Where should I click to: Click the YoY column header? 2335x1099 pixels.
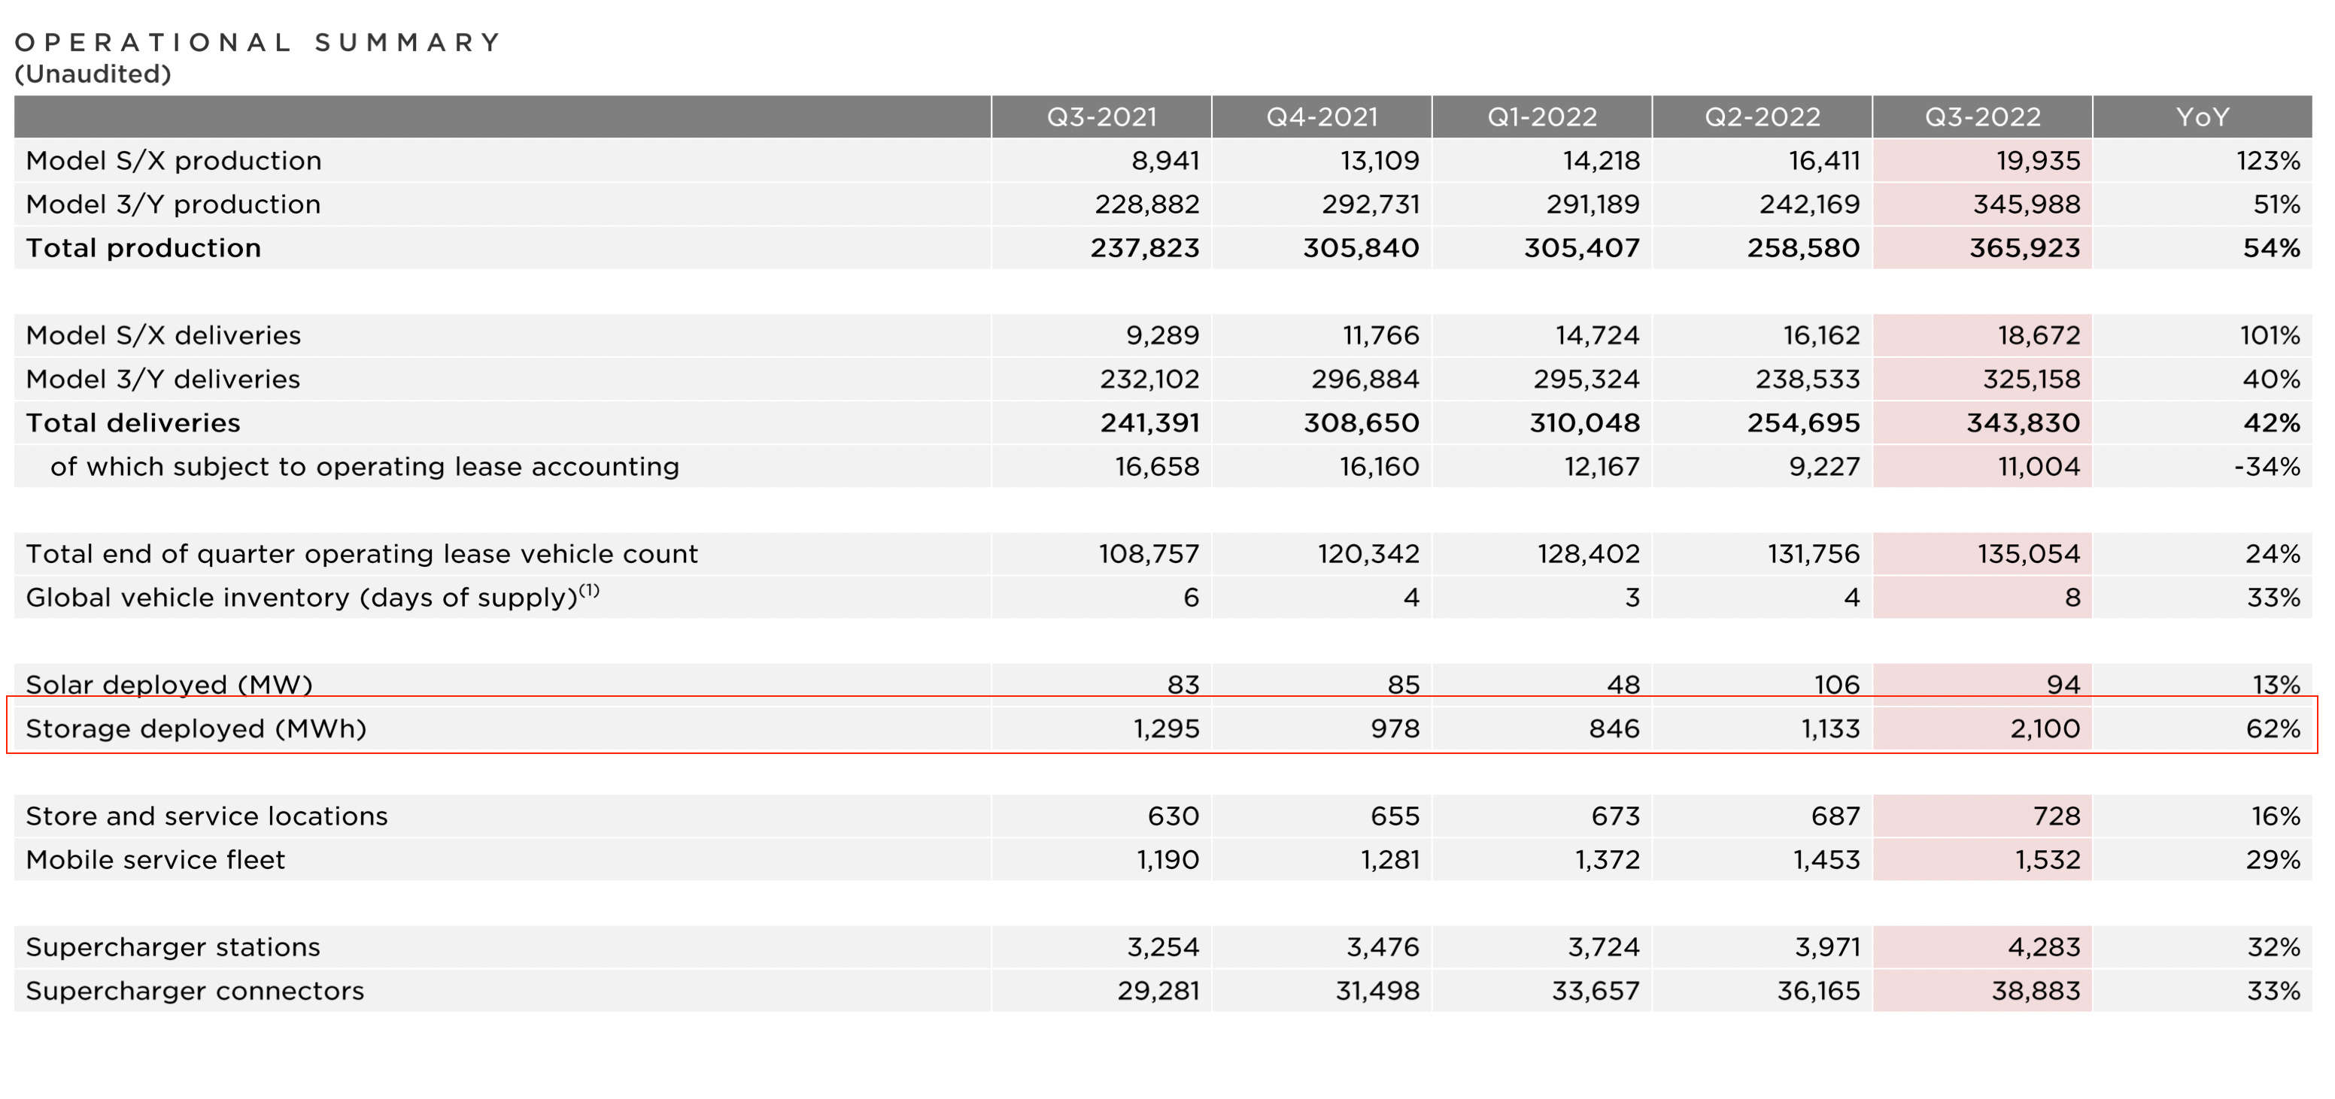coord(2202,117)
